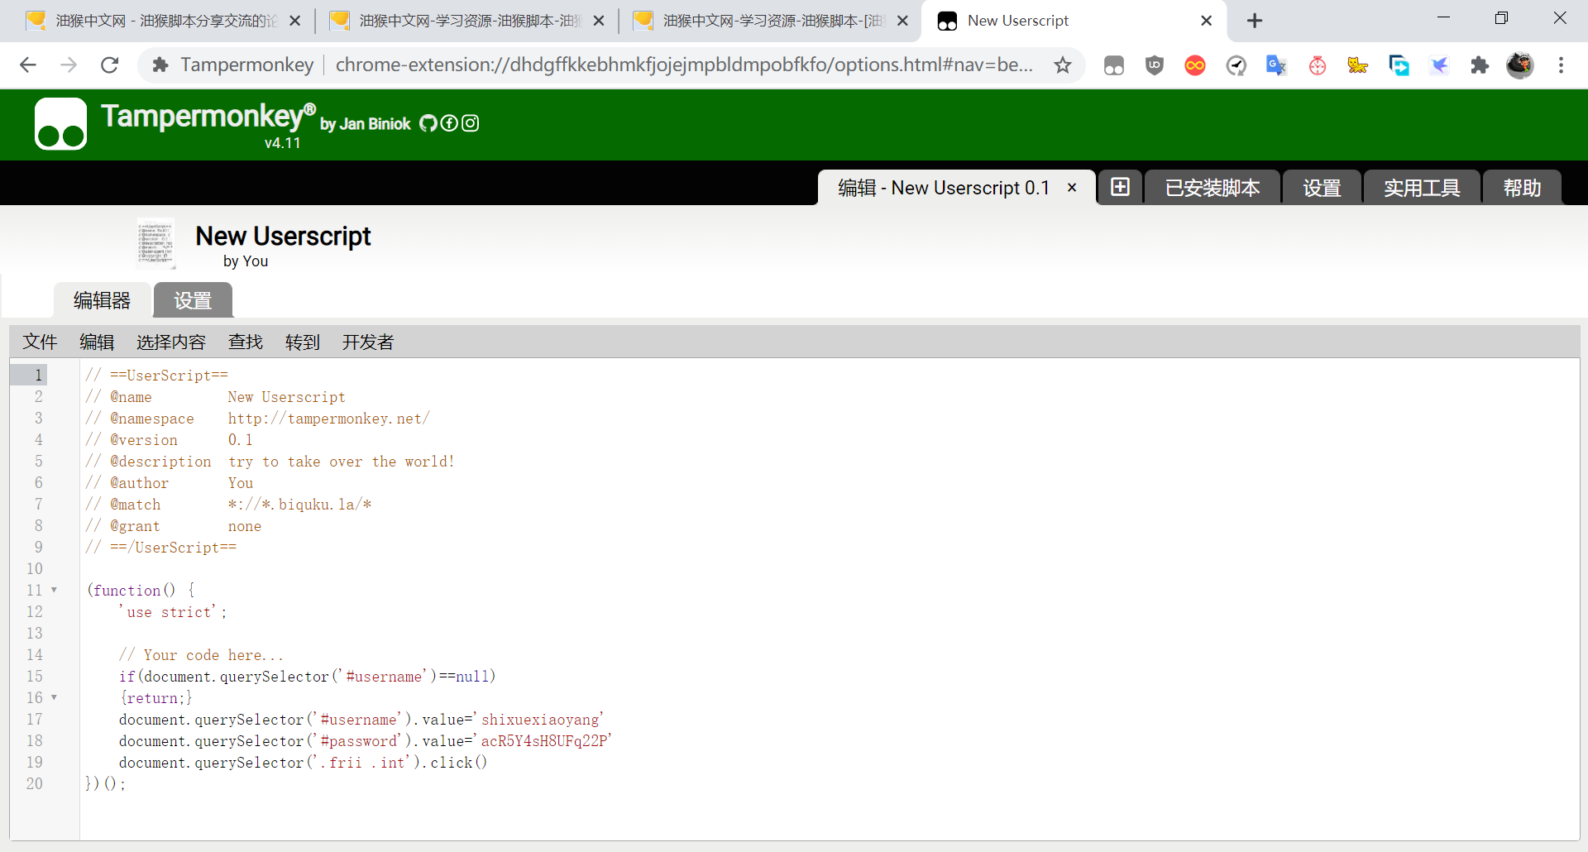Open a new browser tab with plus
This screenshot has height=852, width=1588.
[x=1255, y=21]
